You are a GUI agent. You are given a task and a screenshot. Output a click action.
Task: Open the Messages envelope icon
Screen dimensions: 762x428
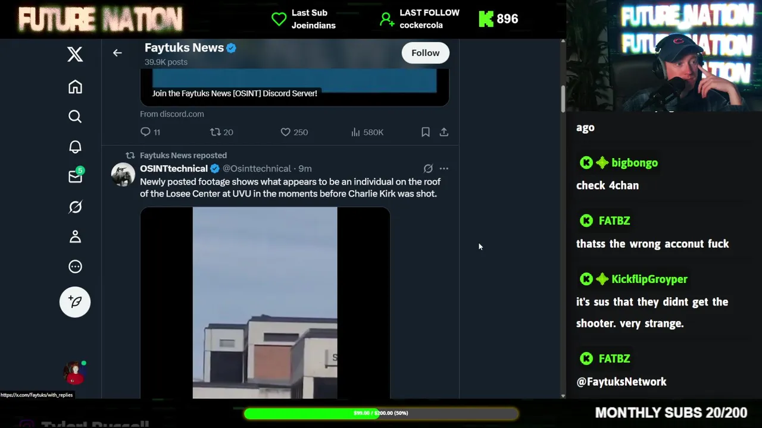[x=75, y=177]
